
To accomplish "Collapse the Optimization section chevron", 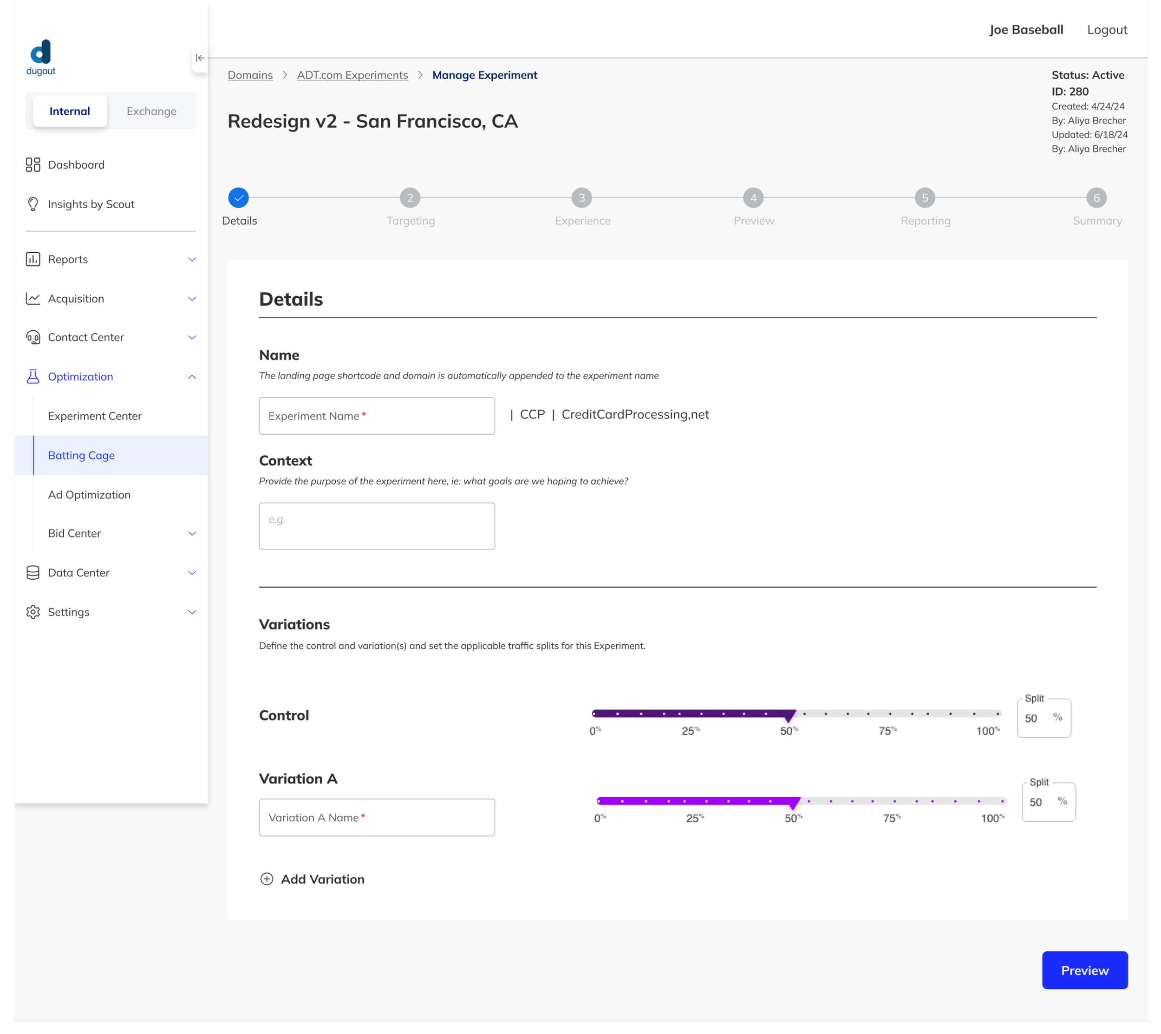I will [x=192, y=377].
